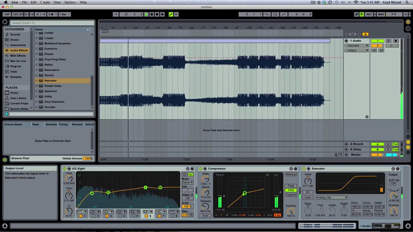
Task: Switch to Arrangement View using the selector
Action: pyautogui.click(x=408, y=22)
